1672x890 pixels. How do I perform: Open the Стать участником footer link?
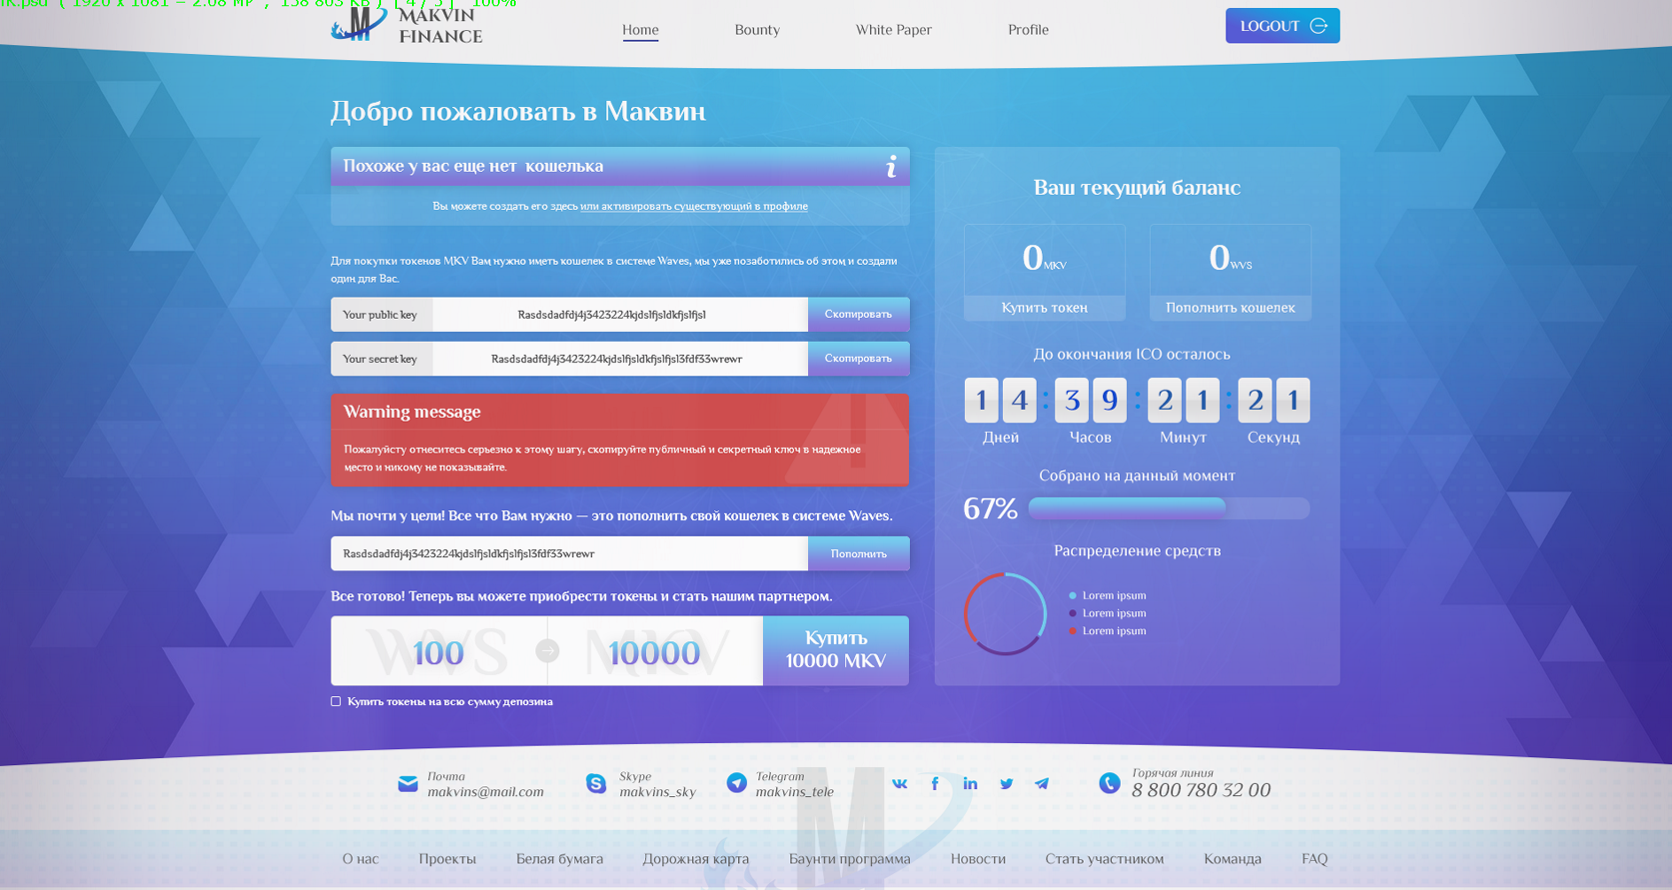[x=1104, y=859]
